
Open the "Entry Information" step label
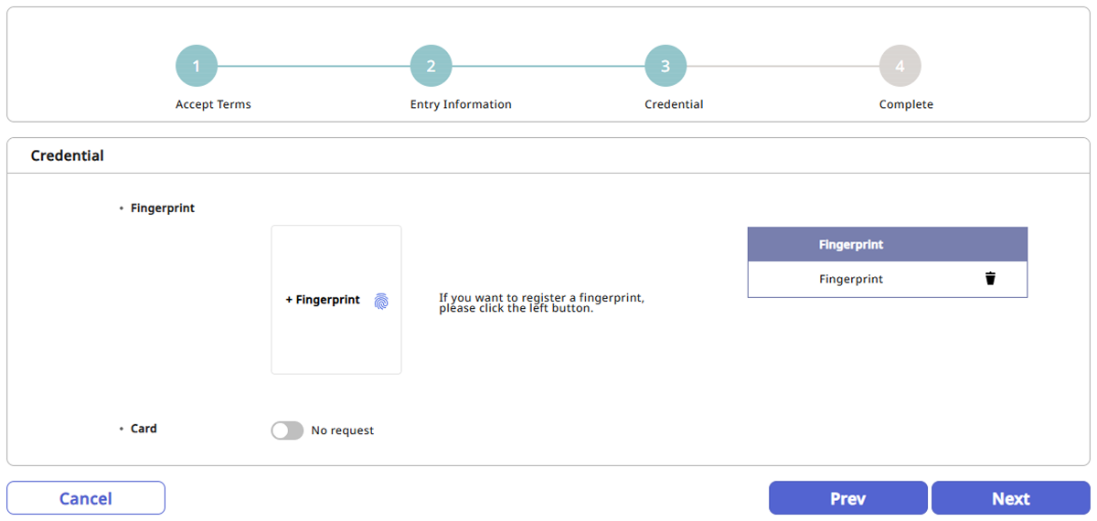(x=461, y=104)
